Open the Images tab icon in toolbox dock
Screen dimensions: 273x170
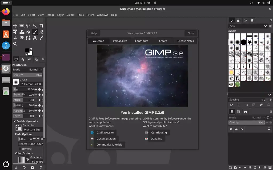(36, 59)
